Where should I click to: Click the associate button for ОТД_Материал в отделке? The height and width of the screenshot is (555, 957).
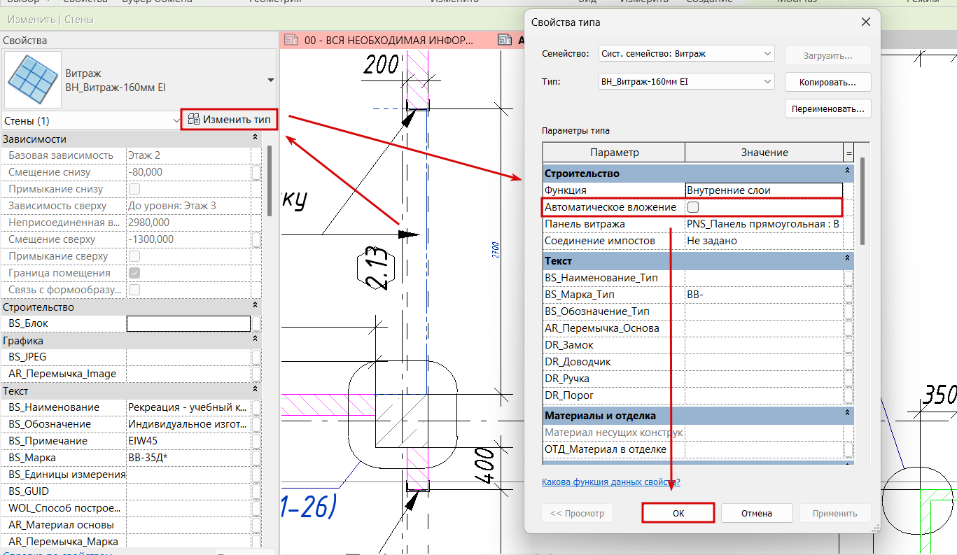pyautogui.click(x=848, y=449)
